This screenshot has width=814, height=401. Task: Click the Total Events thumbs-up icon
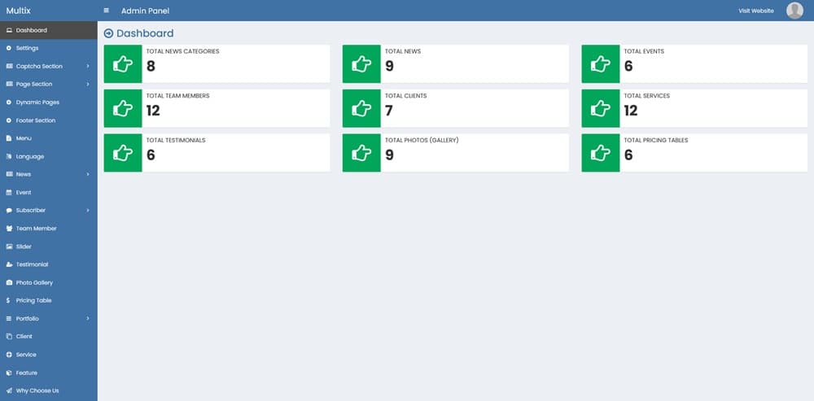click(x=601, y=64)
